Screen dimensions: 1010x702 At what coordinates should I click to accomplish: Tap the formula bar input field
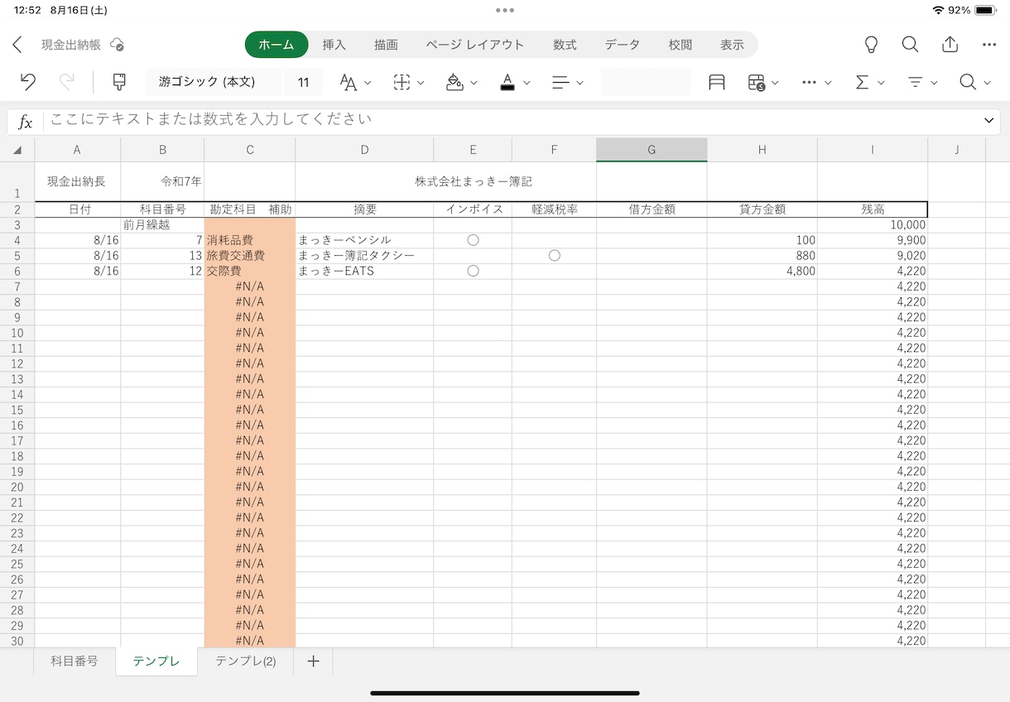click(513, 121)
